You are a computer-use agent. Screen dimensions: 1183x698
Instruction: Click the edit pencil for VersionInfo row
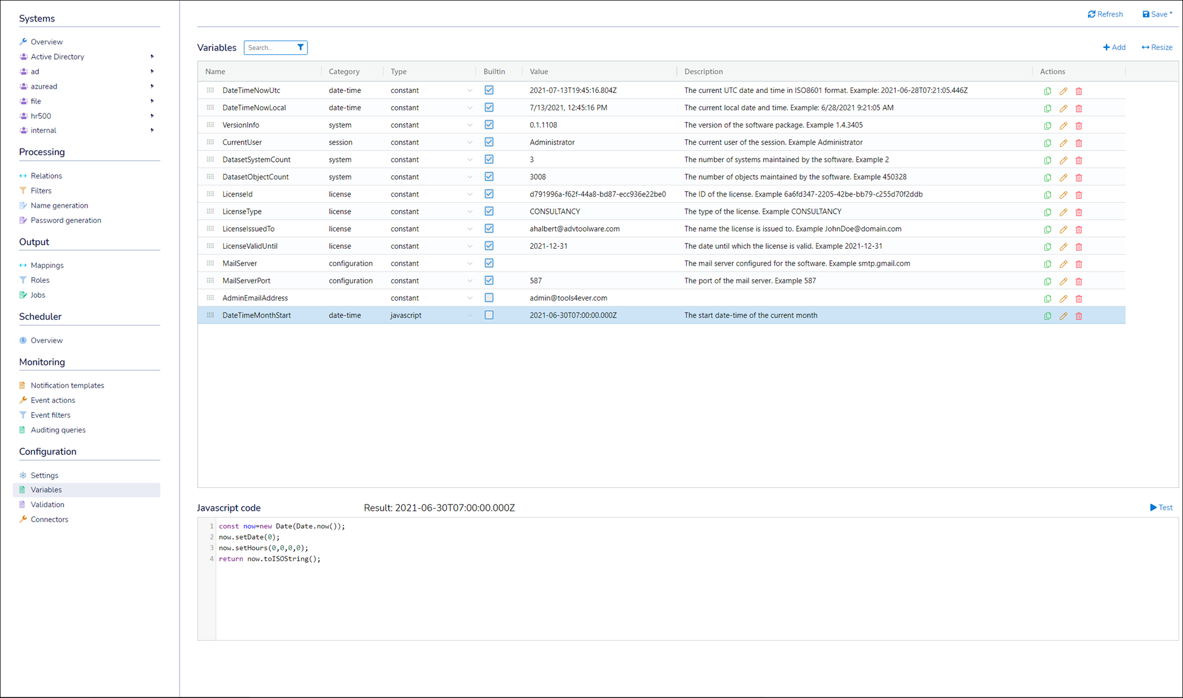point(1063,126)
